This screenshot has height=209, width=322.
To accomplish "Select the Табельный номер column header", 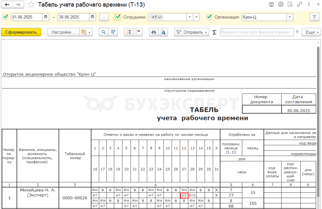I will 75,156.
